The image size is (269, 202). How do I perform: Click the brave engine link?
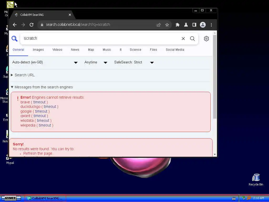[x=25, y=102]
